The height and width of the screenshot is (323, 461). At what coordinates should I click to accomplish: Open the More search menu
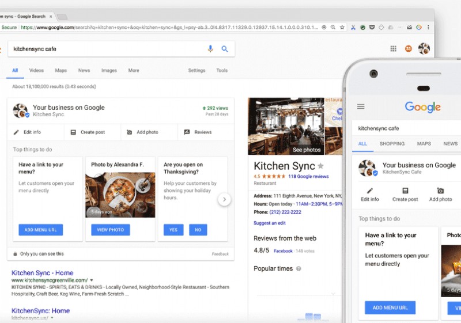tap(134, 70)
